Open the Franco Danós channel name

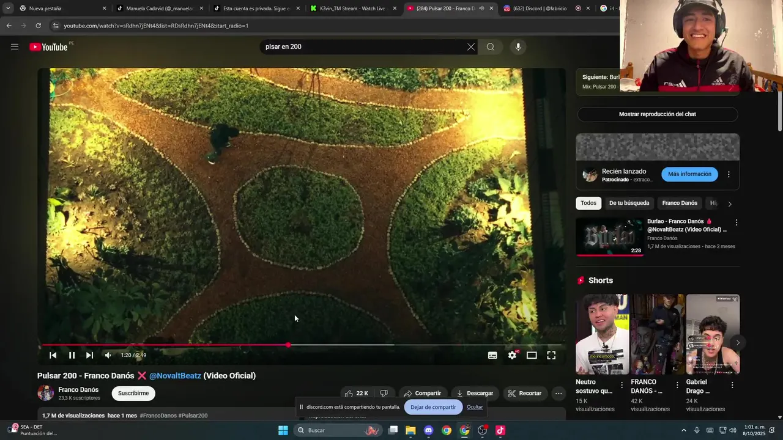pos(78,389)
